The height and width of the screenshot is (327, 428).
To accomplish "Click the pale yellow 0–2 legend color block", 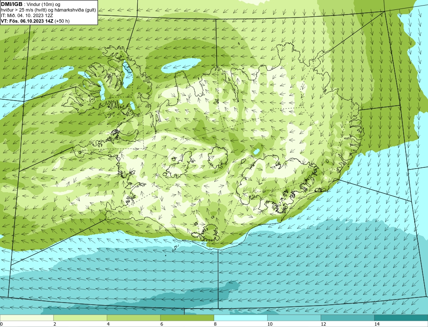I will pyautogui.click(x=27, y=318).
